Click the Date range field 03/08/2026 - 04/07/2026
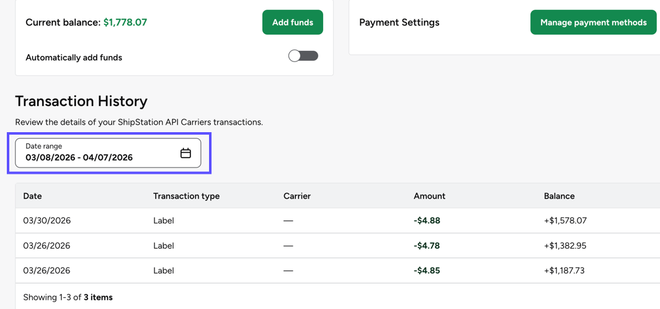The image size is (660, 309). point(108,153)
